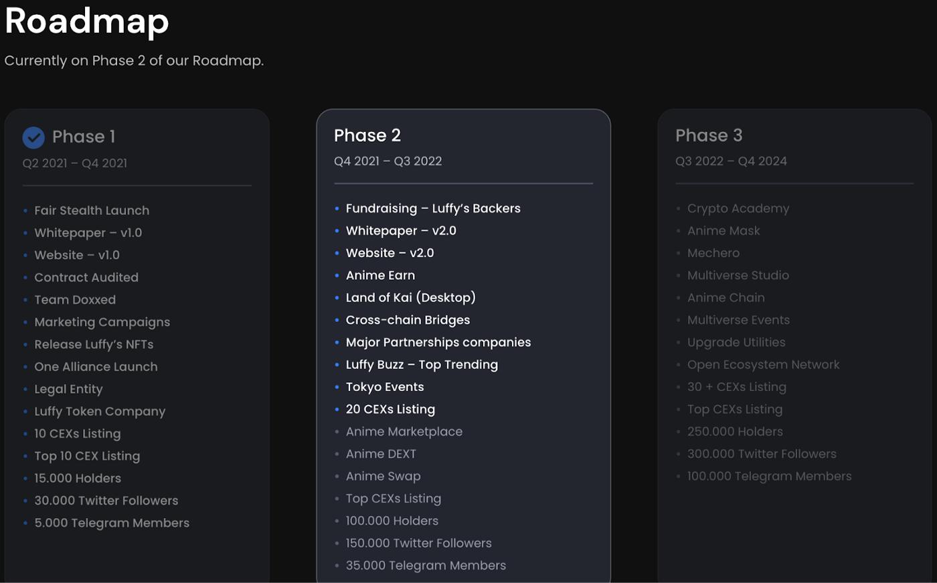Click the Roadmap page title
The width and height of the screenshot is (937, 583).
[x=87, y=20]
